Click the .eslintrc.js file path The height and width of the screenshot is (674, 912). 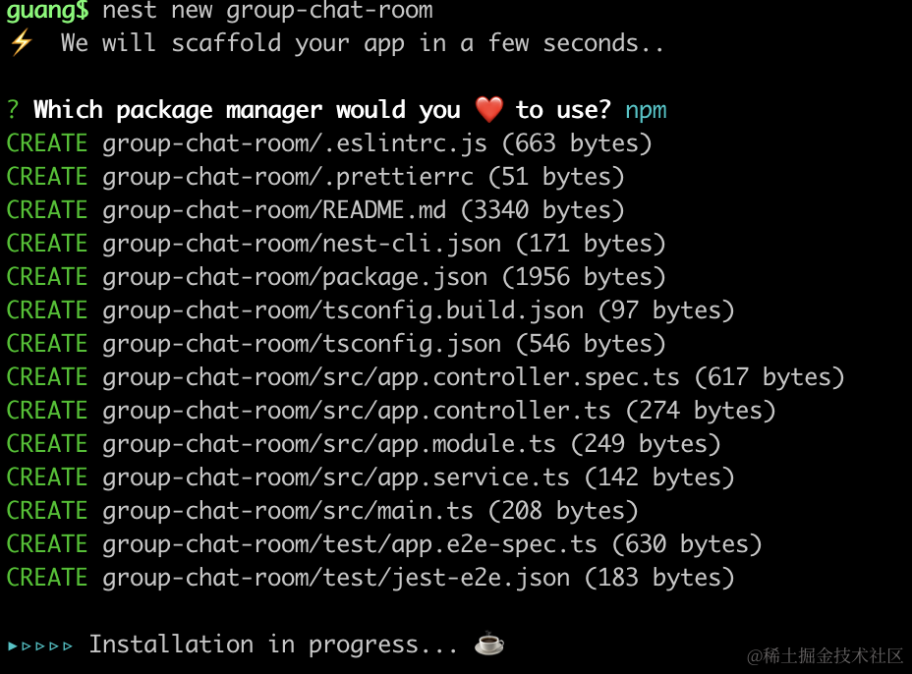[x=295, y=143]
